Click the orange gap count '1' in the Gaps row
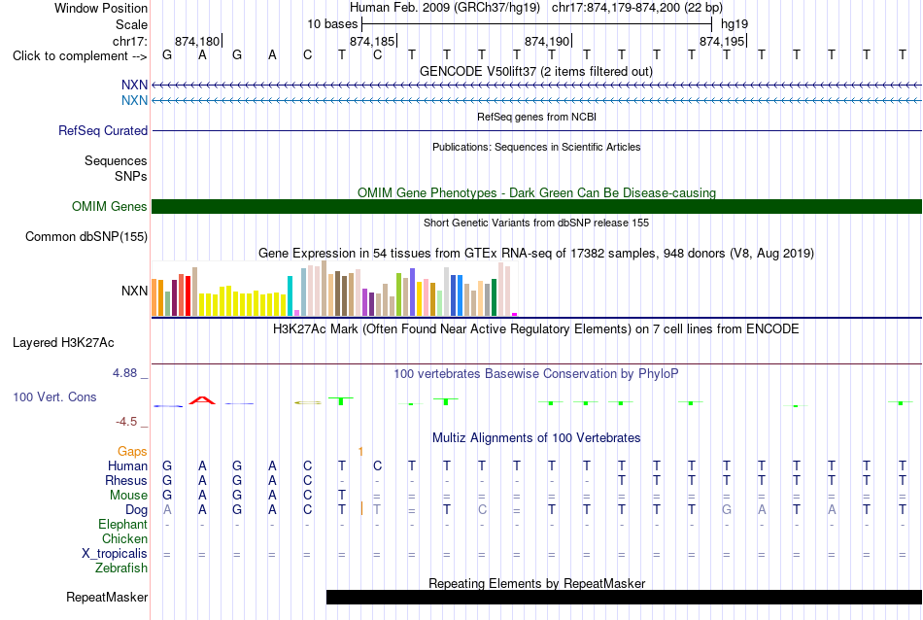This screenshot has height=620, width=923. (x=360, y=452)
